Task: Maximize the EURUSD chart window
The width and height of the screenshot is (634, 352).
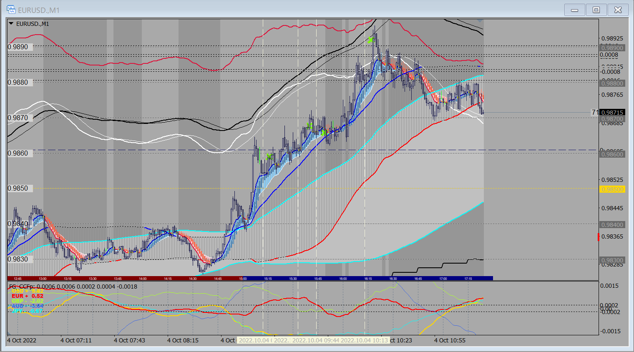Action: (x=596, y=10)
